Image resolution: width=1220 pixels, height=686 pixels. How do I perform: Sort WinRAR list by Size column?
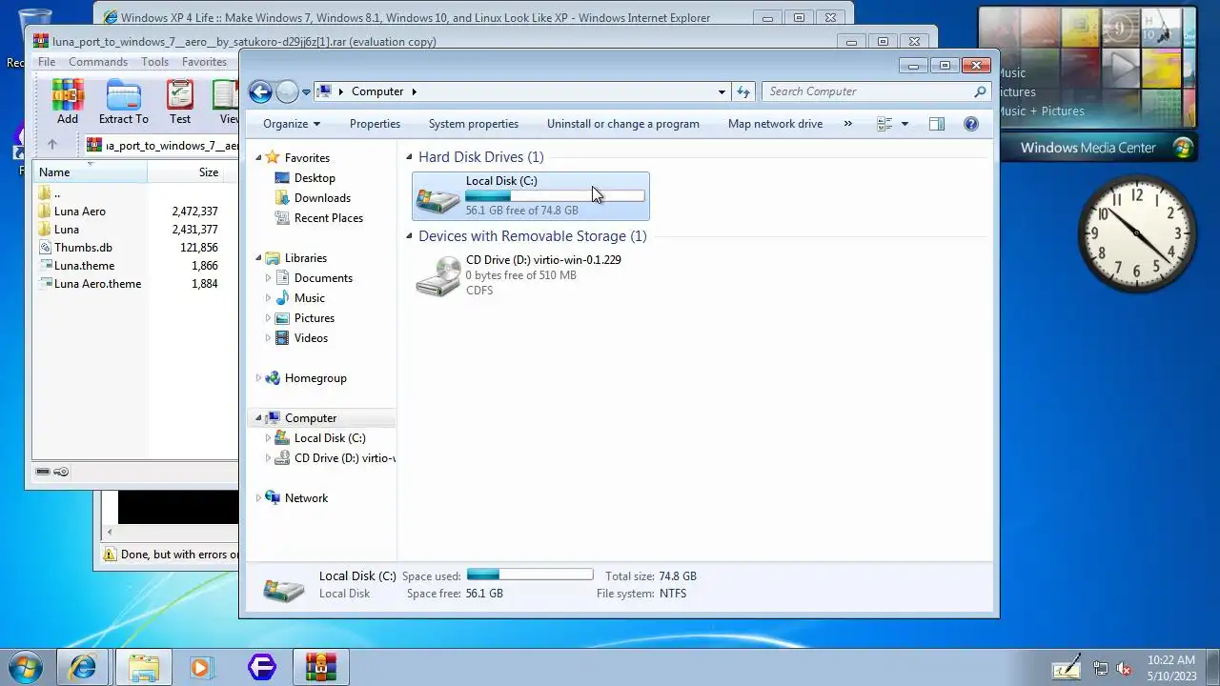point(185,172)
